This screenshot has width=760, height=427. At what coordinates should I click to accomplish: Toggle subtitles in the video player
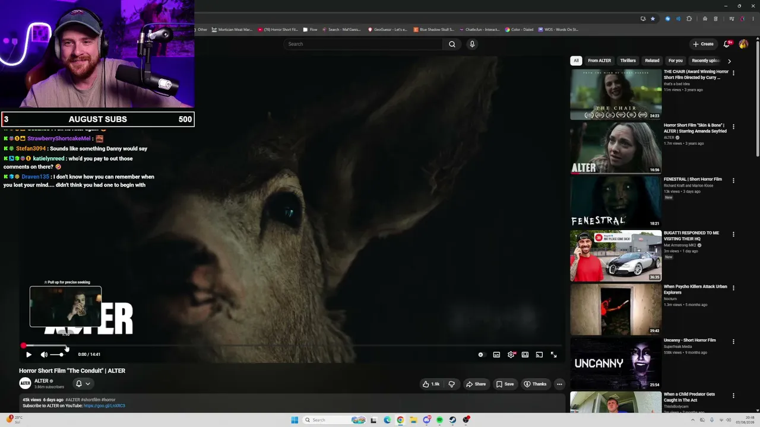496,355
